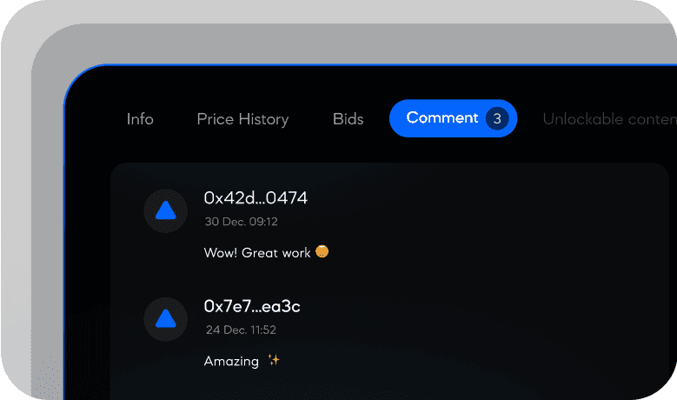Open the Bids tab
677x400 pixels.
coord(348,119)
